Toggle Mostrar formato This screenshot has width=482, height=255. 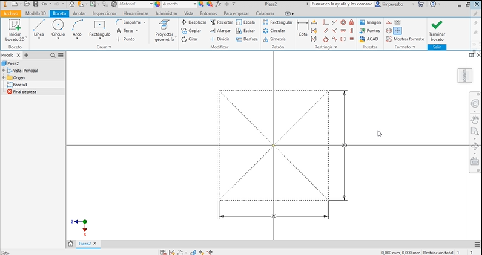(405, 39)
